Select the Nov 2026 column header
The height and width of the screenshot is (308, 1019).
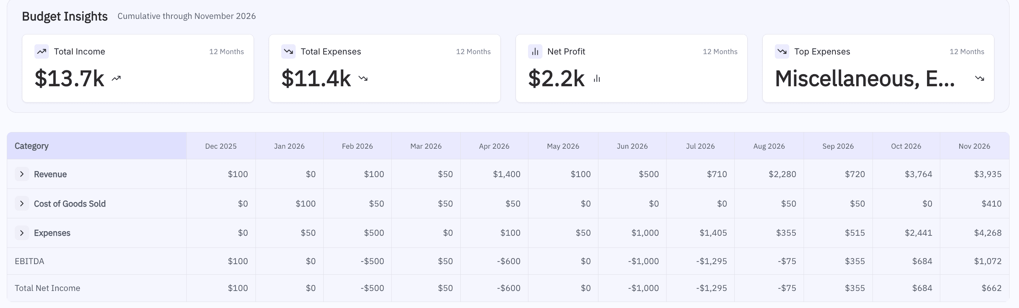click(x=974, y=146)
